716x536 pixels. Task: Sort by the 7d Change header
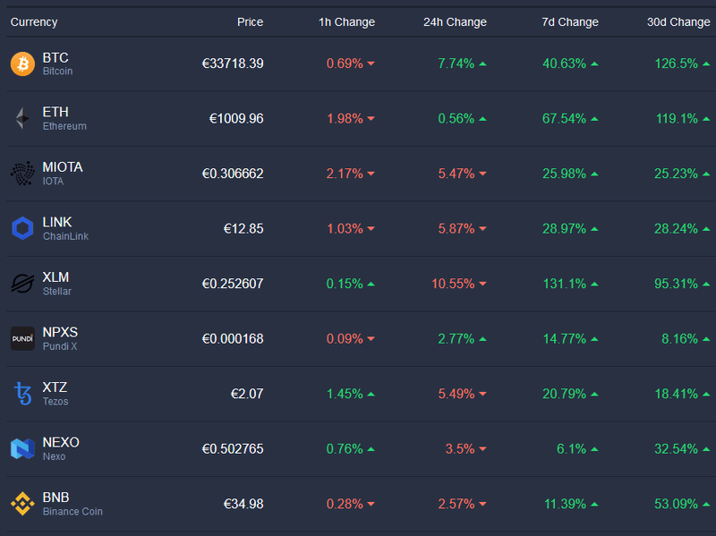570,21
